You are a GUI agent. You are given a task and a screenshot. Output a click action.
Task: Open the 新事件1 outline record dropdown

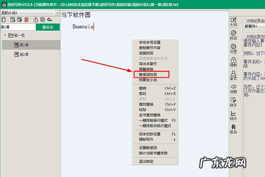254,26
